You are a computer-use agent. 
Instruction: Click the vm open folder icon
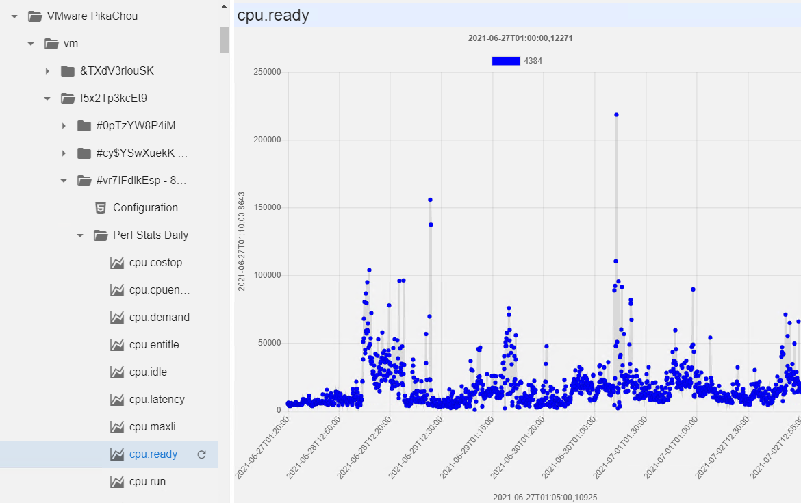click(51, 44)
